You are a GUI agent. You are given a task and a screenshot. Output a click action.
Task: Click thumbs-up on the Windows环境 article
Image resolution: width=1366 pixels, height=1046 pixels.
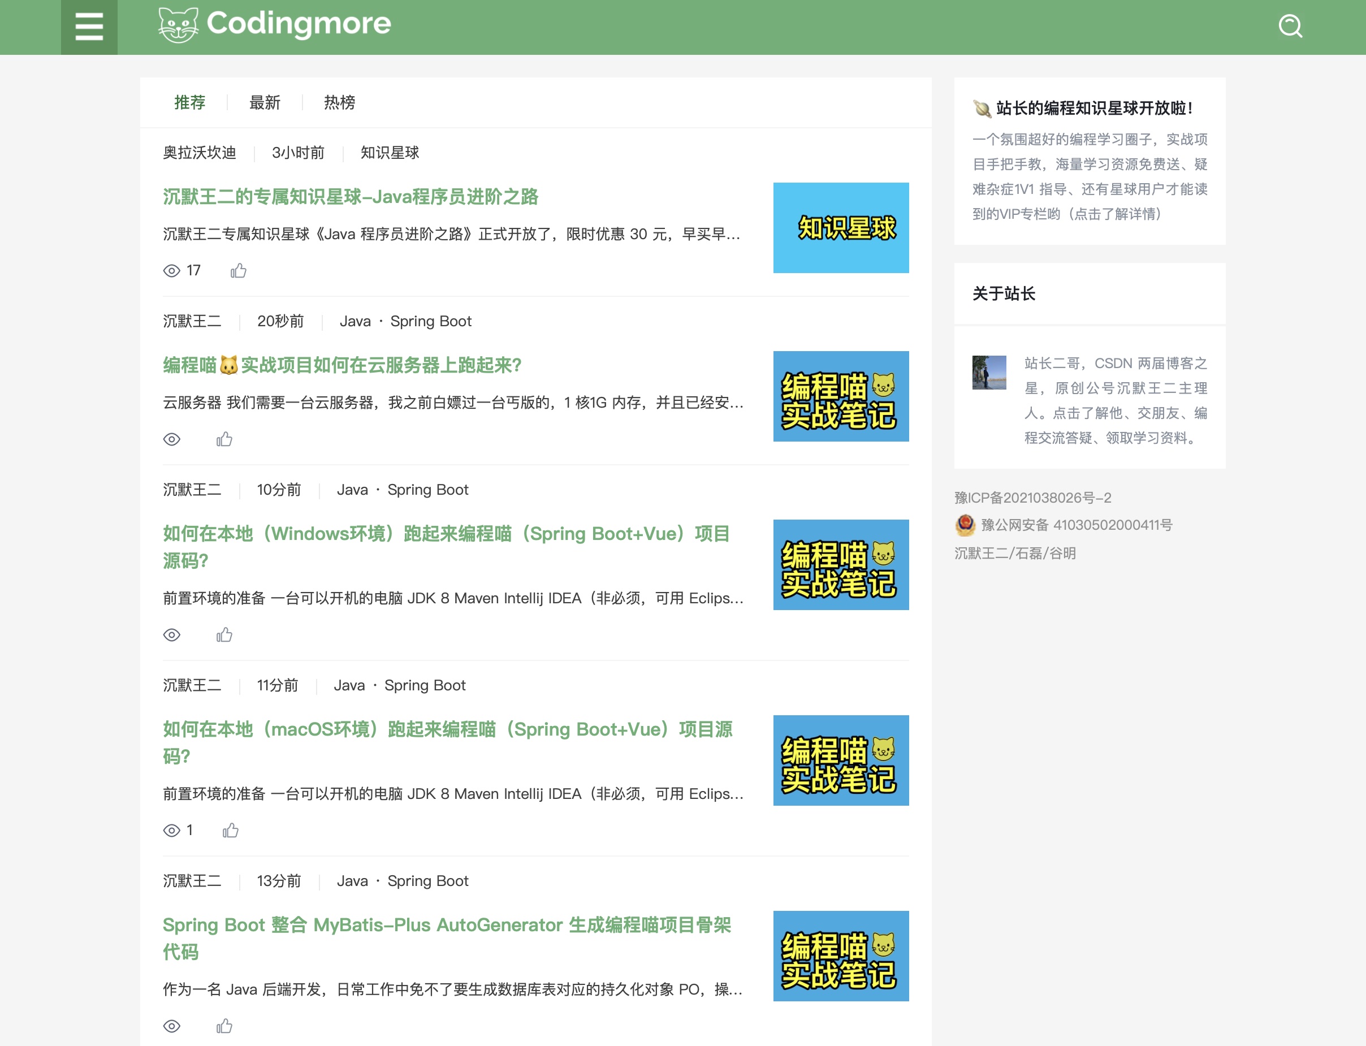[x=224, y=635]
